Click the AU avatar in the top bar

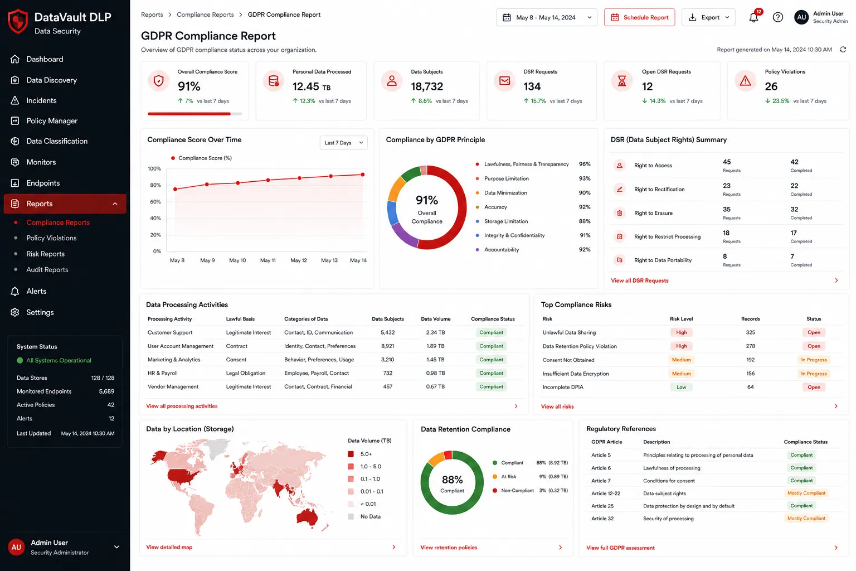tap(801, 17)
